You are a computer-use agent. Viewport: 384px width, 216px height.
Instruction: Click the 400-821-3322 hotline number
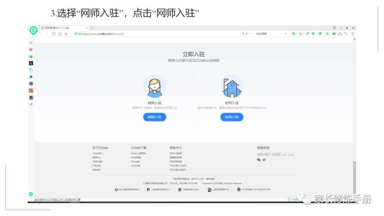coord(269,154)
